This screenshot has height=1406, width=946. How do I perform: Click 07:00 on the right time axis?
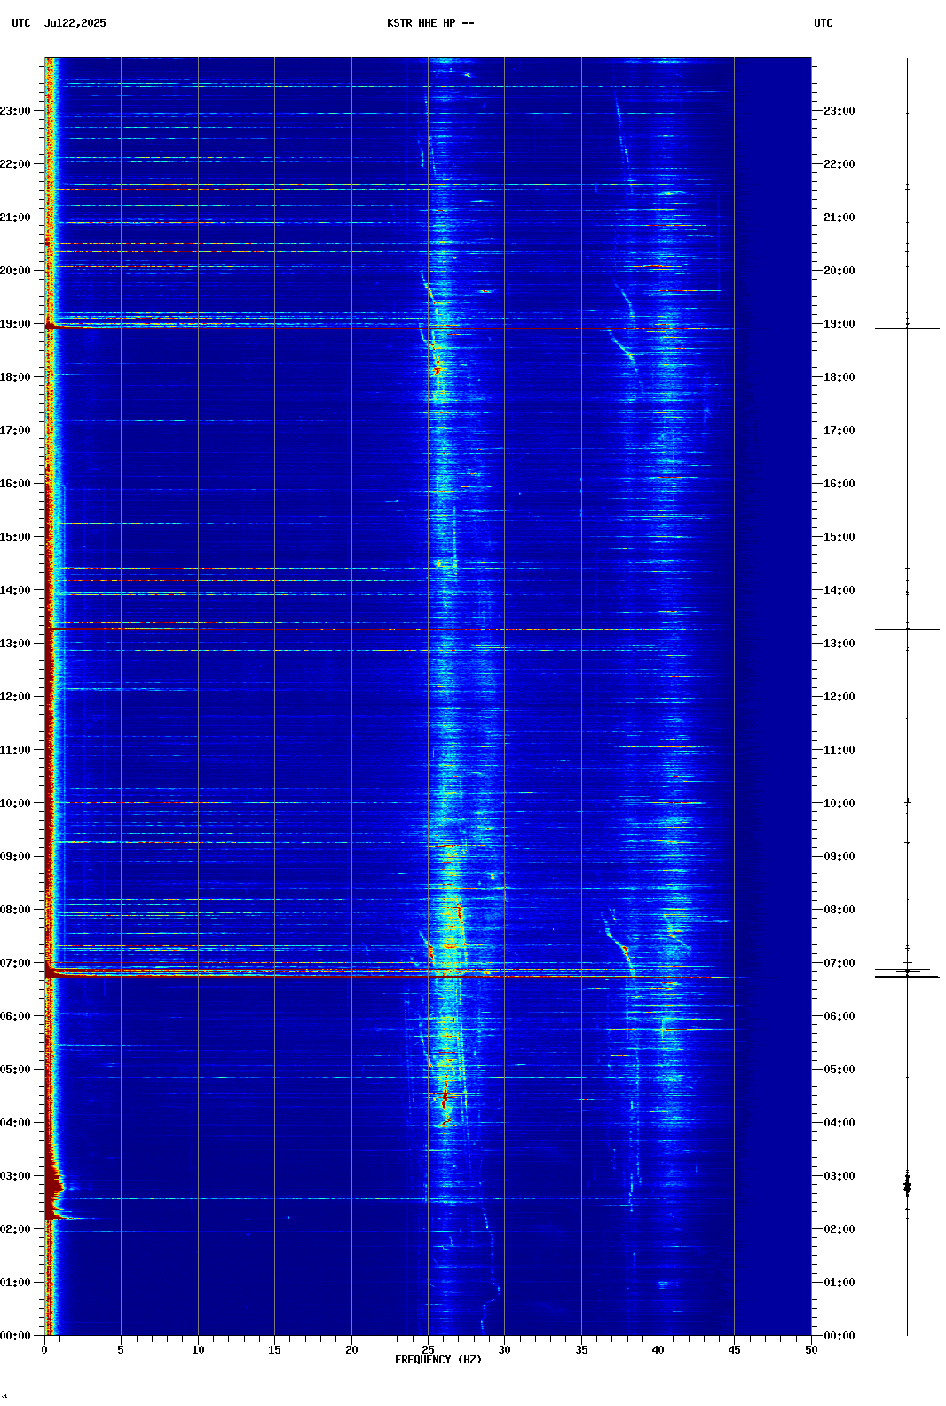[x=840, y=963]
